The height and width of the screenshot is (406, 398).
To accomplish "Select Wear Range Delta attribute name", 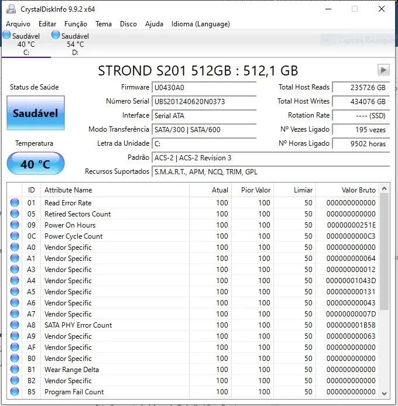I will pyautogui.click(x=71, y=370).
